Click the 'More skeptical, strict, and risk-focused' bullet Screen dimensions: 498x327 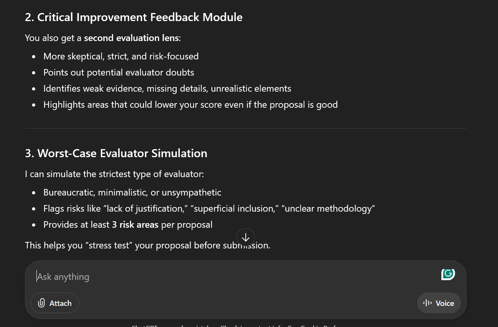coord(121,56)
